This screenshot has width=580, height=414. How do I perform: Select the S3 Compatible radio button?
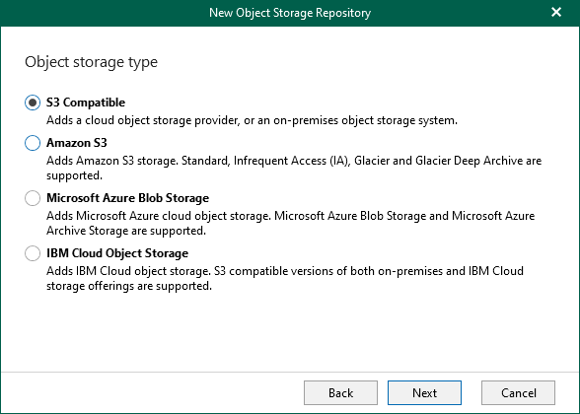pos(33,103)
